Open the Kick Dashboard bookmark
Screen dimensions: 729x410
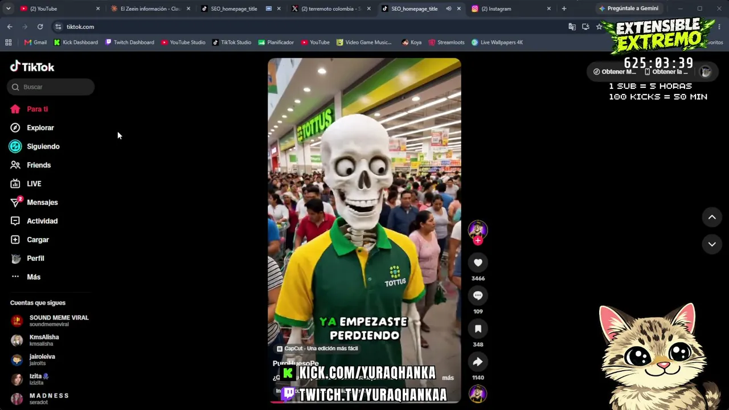pyautogui.click(x=76, y=42)
